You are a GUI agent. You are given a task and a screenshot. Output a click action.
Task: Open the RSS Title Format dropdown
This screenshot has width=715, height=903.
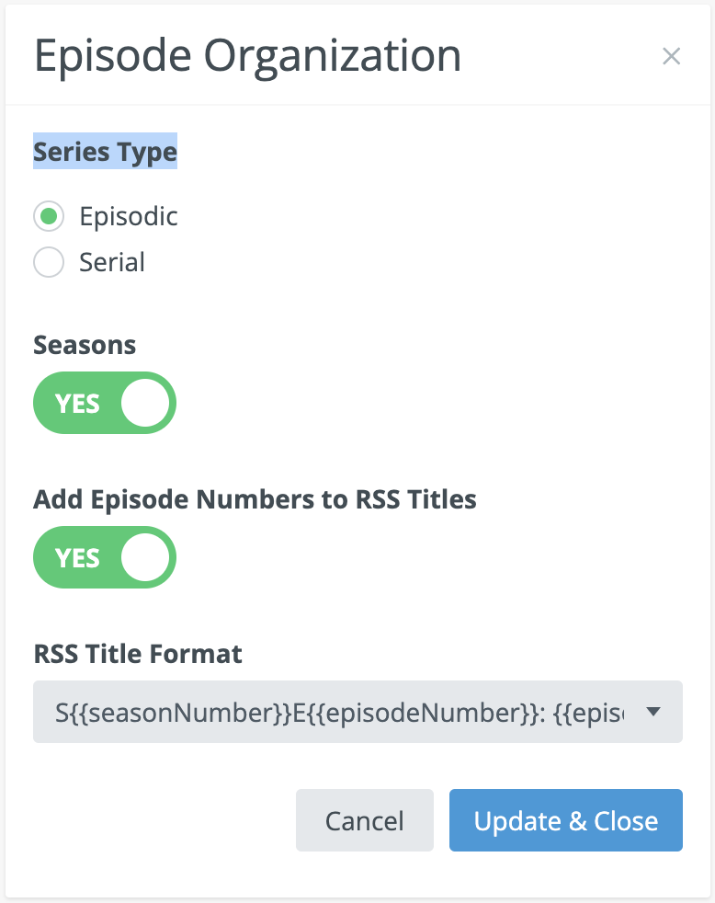[357, 712]
